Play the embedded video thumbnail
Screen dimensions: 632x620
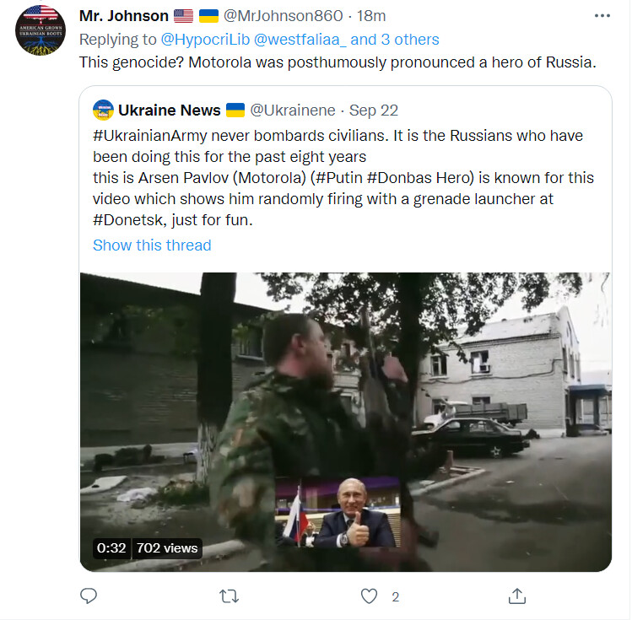[x=346, y=422]
